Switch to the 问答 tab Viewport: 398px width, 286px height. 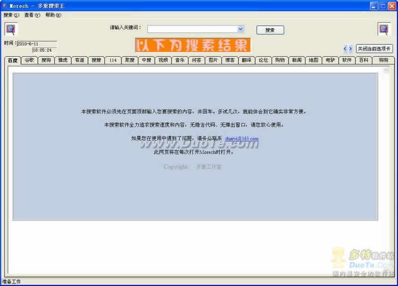(197, 60)
